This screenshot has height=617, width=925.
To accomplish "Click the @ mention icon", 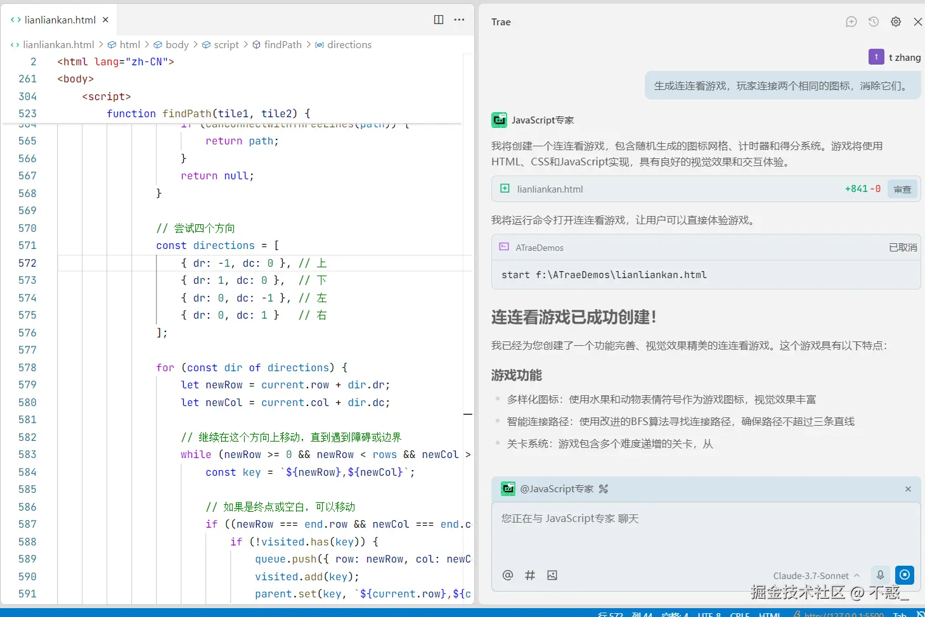I will click(x=508, y=575).
